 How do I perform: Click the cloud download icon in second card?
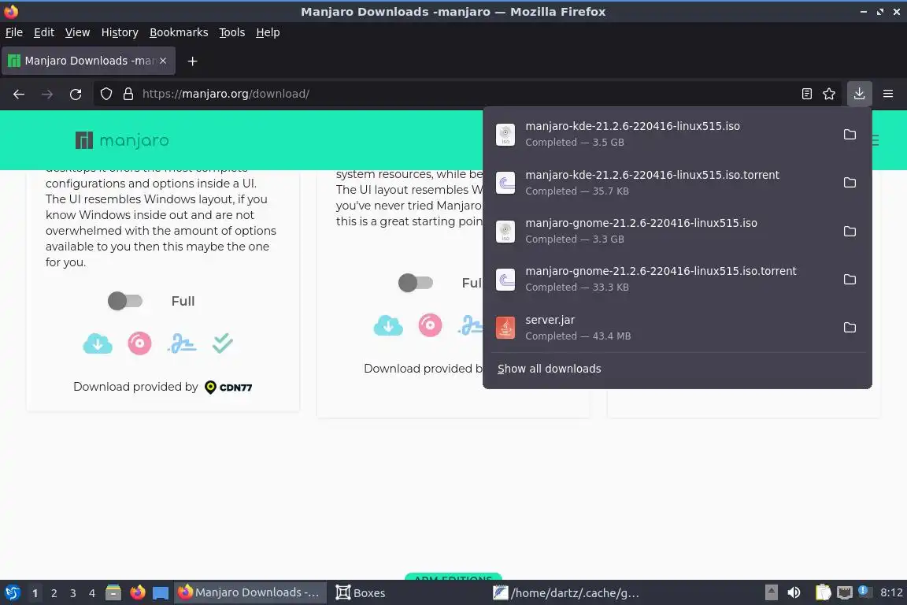[388, 325]
